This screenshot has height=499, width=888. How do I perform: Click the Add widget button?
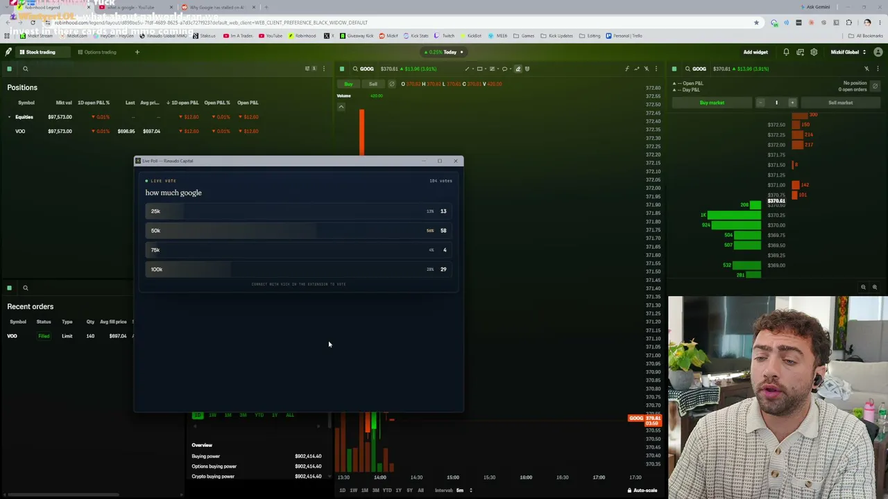click(755, 52)
